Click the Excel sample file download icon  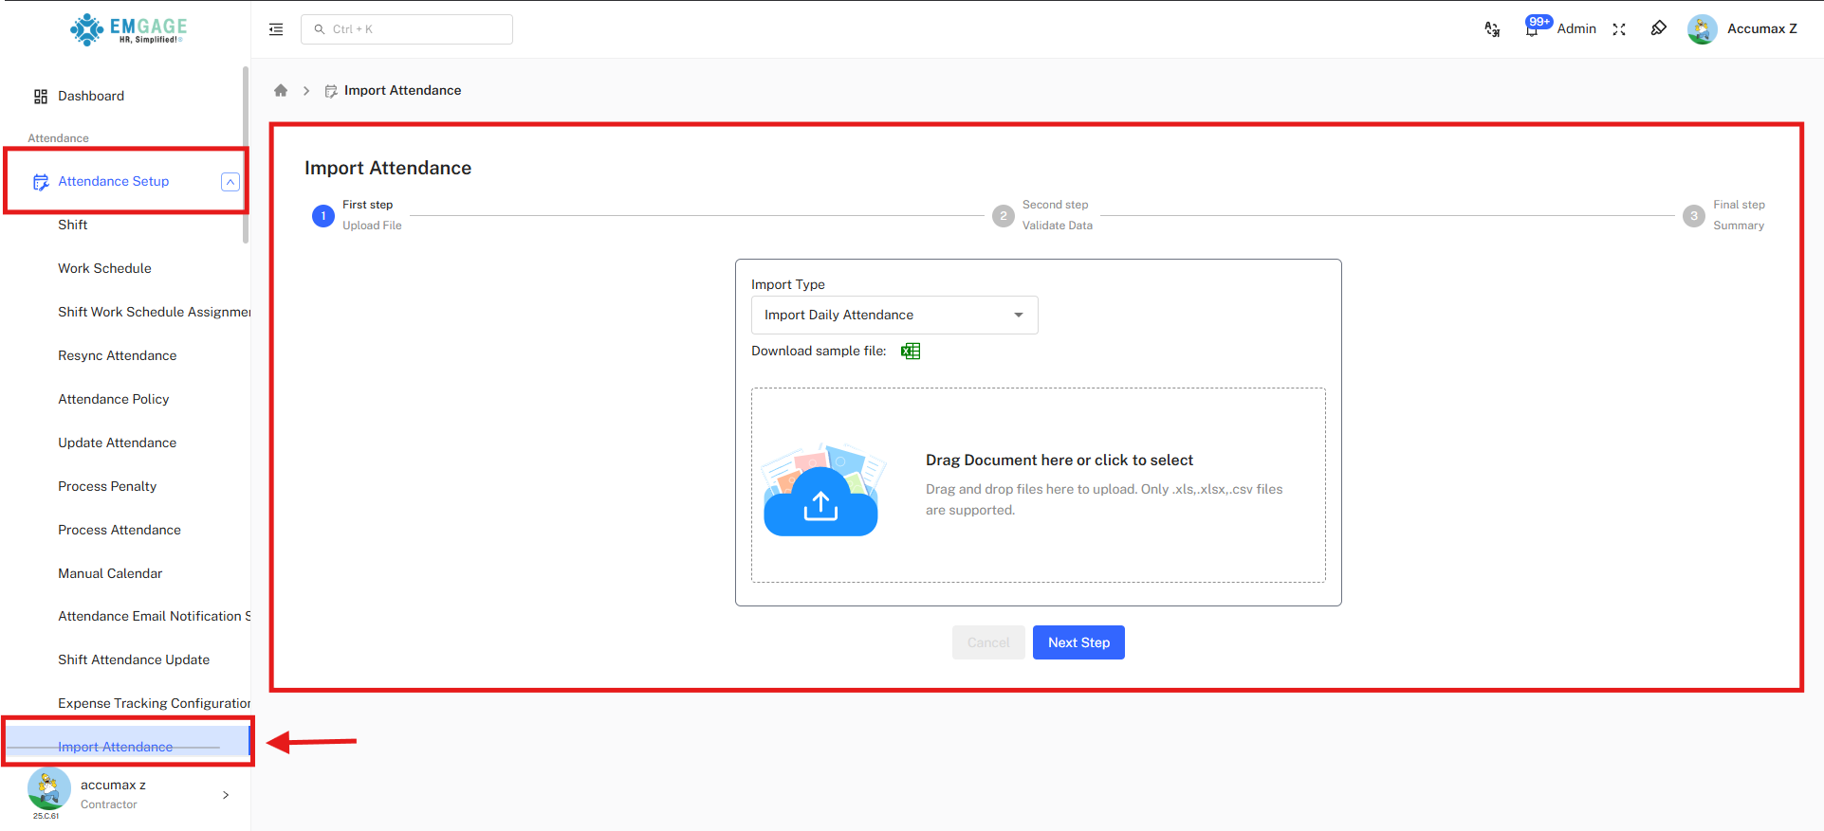click(x=911, y=352)
